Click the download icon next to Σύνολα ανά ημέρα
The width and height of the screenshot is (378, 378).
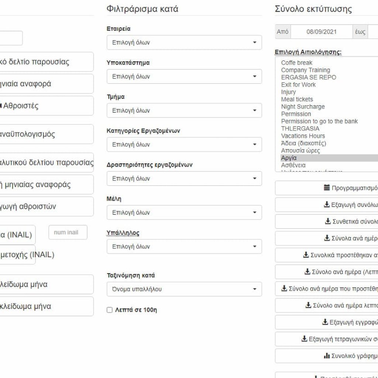click(327, 238)
